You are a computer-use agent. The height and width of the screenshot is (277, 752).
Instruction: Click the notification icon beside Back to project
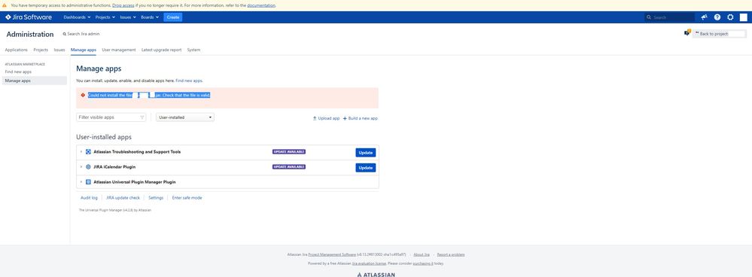click(x=687, y=33)
